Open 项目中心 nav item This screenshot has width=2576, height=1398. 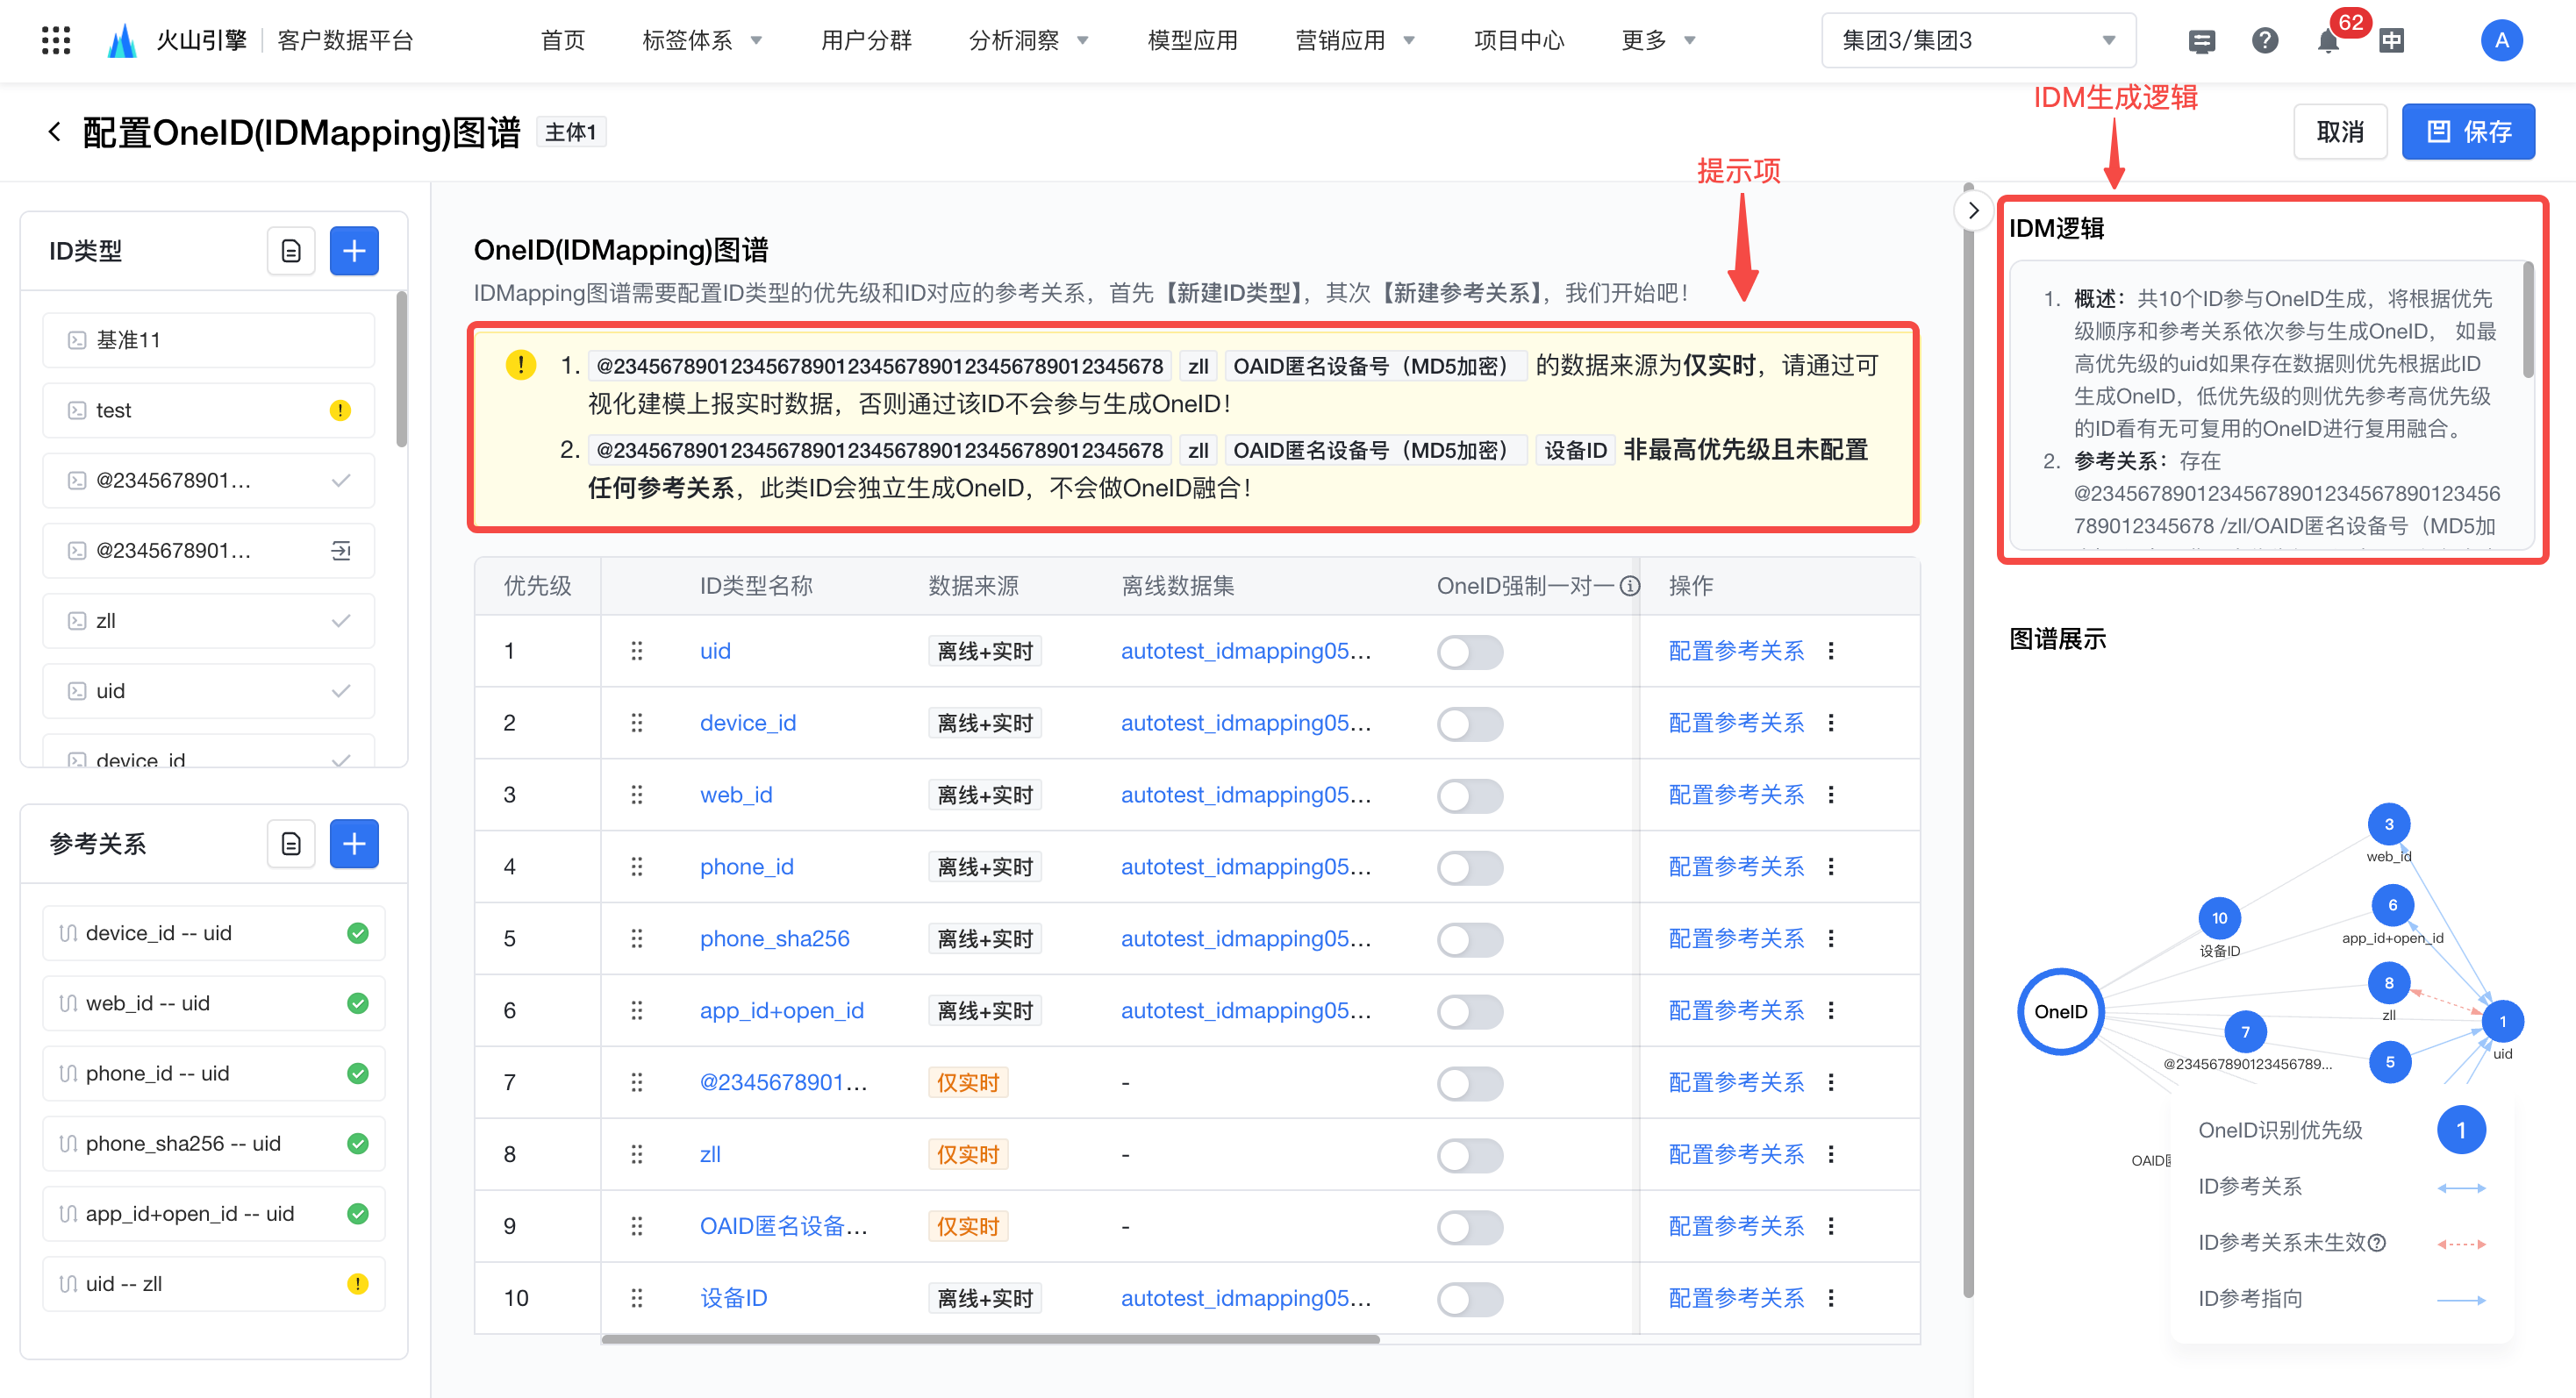click(x=1518, y=40)
